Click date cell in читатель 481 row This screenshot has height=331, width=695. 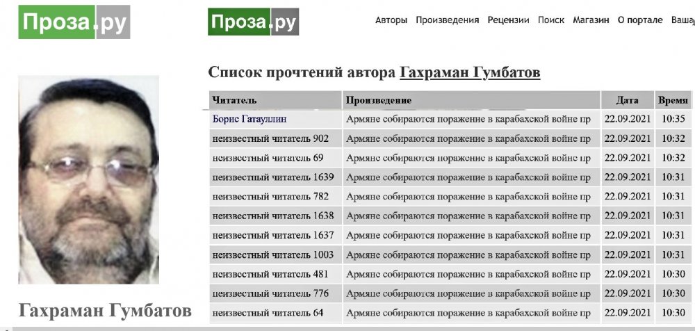[x=627, y=274]
